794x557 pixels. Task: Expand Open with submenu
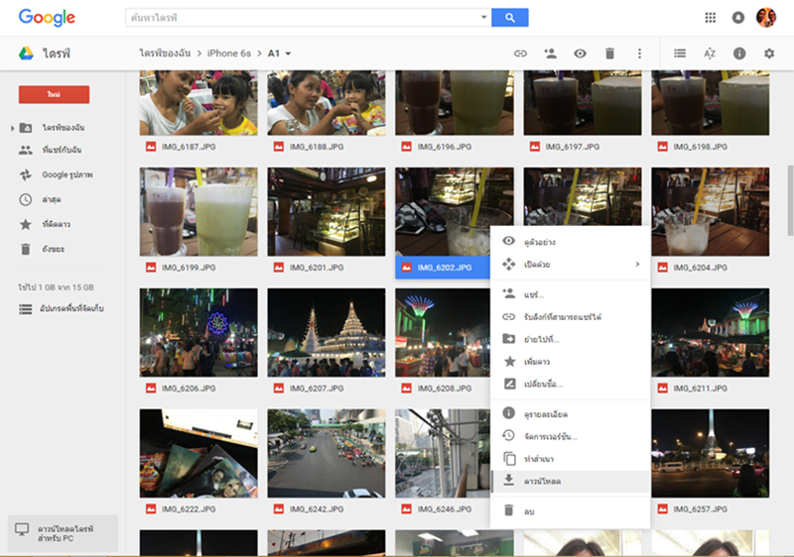pos(570,265)
